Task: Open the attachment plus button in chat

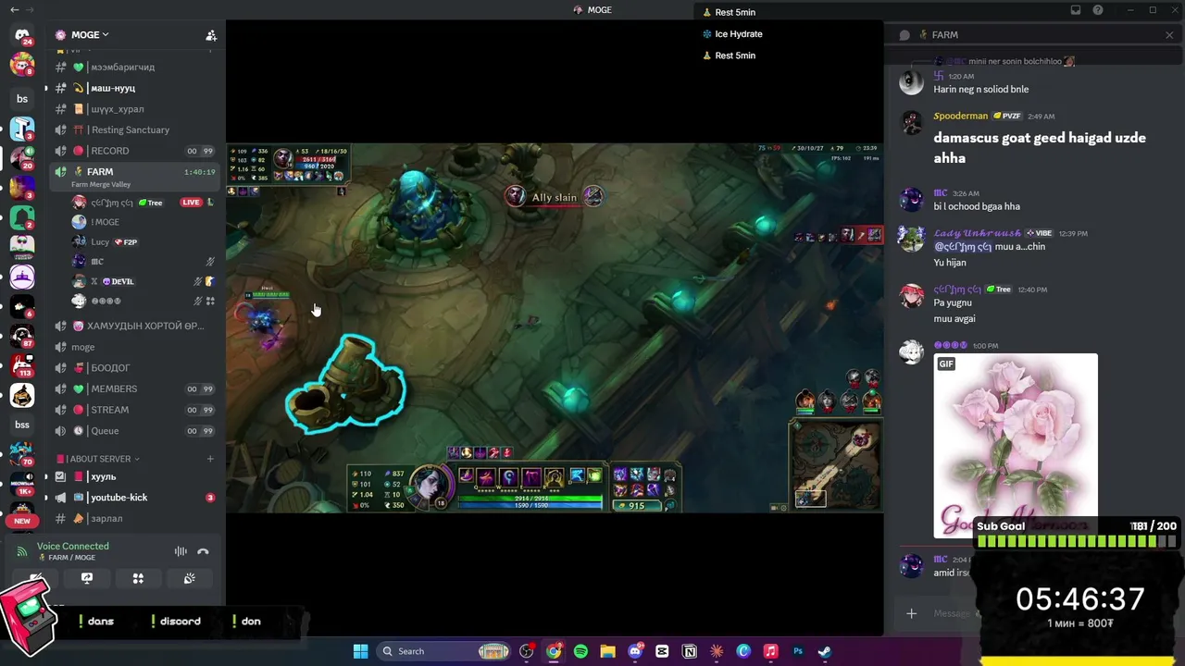Action: pos(911,613)
